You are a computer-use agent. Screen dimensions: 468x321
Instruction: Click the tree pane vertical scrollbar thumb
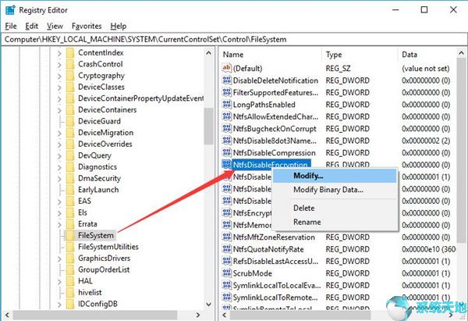pyautogui.click(x=208, y=126)
